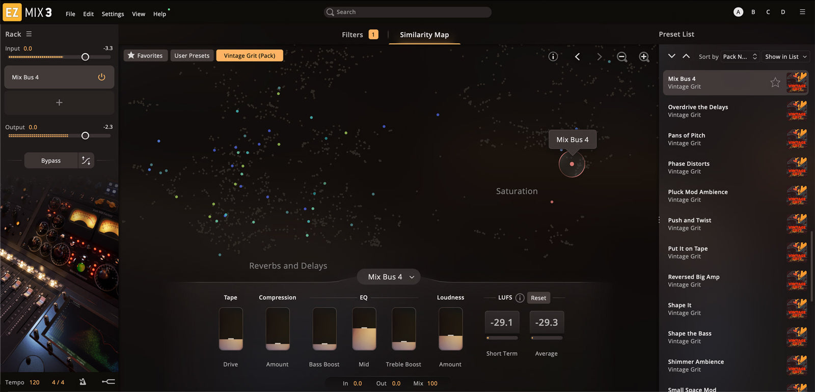Open the similarity map info icon
815x392 pixels.
(x=553, y=57)
